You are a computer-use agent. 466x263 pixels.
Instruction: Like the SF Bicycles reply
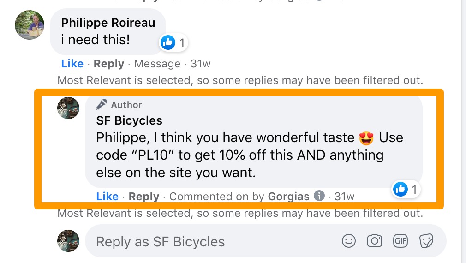coord(107,197)
